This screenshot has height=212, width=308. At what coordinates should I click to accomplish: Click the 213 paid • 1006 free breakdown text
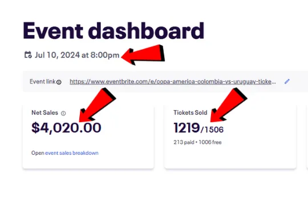point(197,142)
